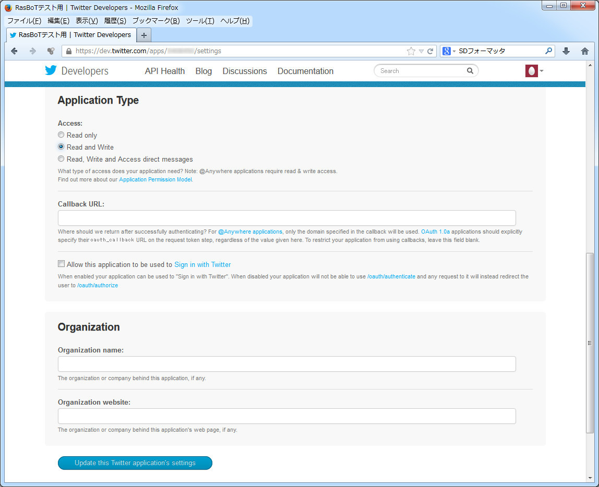
Task: Open the Downloads arrow icon
Action: click(566, 51)
